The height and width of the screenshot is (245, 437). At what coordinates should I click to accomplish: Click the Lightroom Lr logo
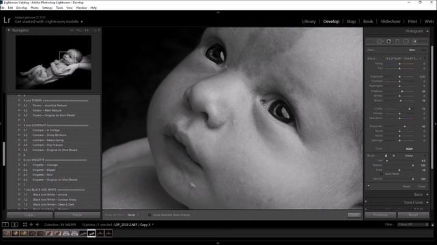[8, 20]
